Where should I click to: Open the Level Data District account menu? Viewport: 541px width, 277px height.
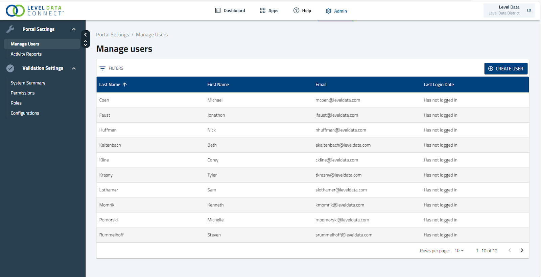(x=509, y=10)
